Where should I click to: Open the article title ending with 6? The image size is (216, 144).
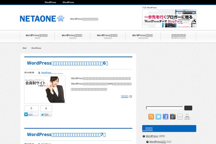tap(68, 63)
